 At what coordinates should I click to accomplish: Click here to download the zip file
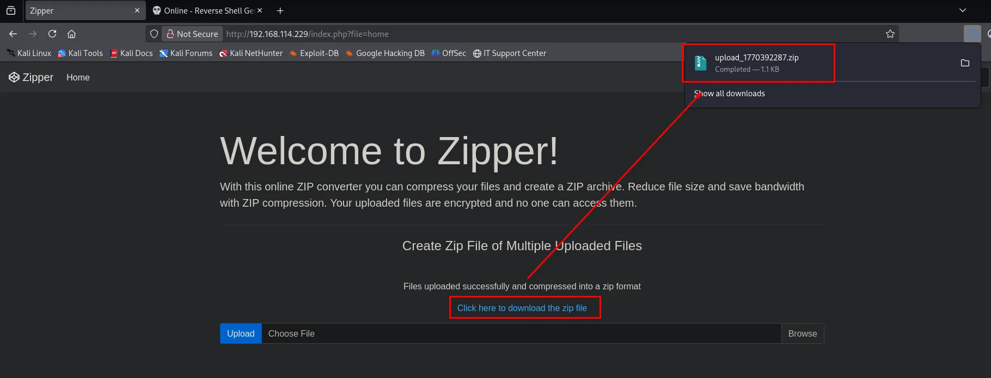point(522,308)
